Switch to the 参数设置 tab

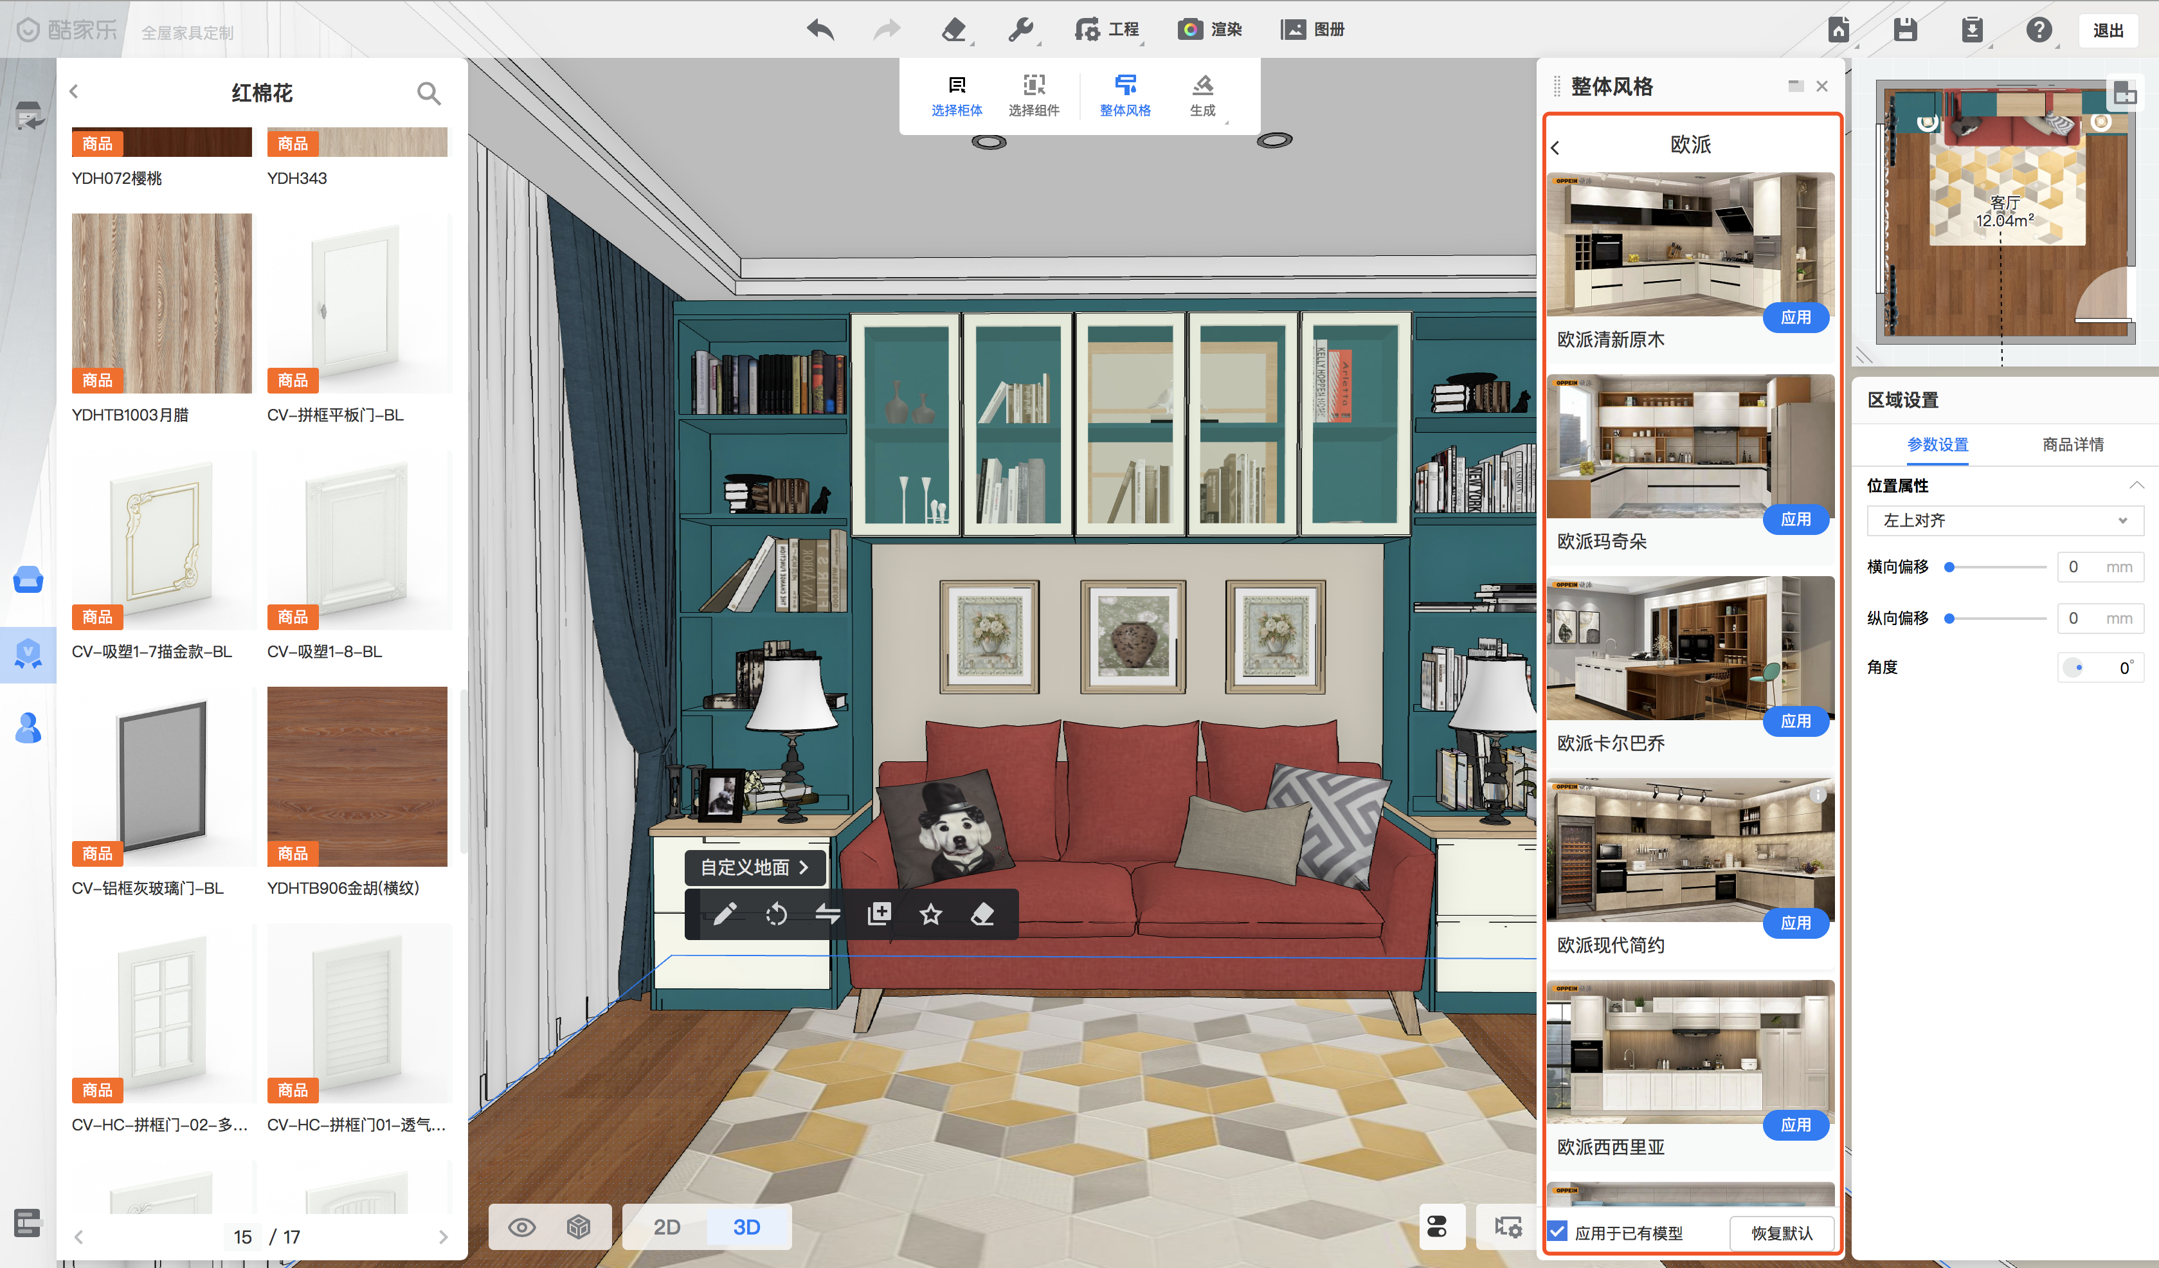pos(1937,445)
